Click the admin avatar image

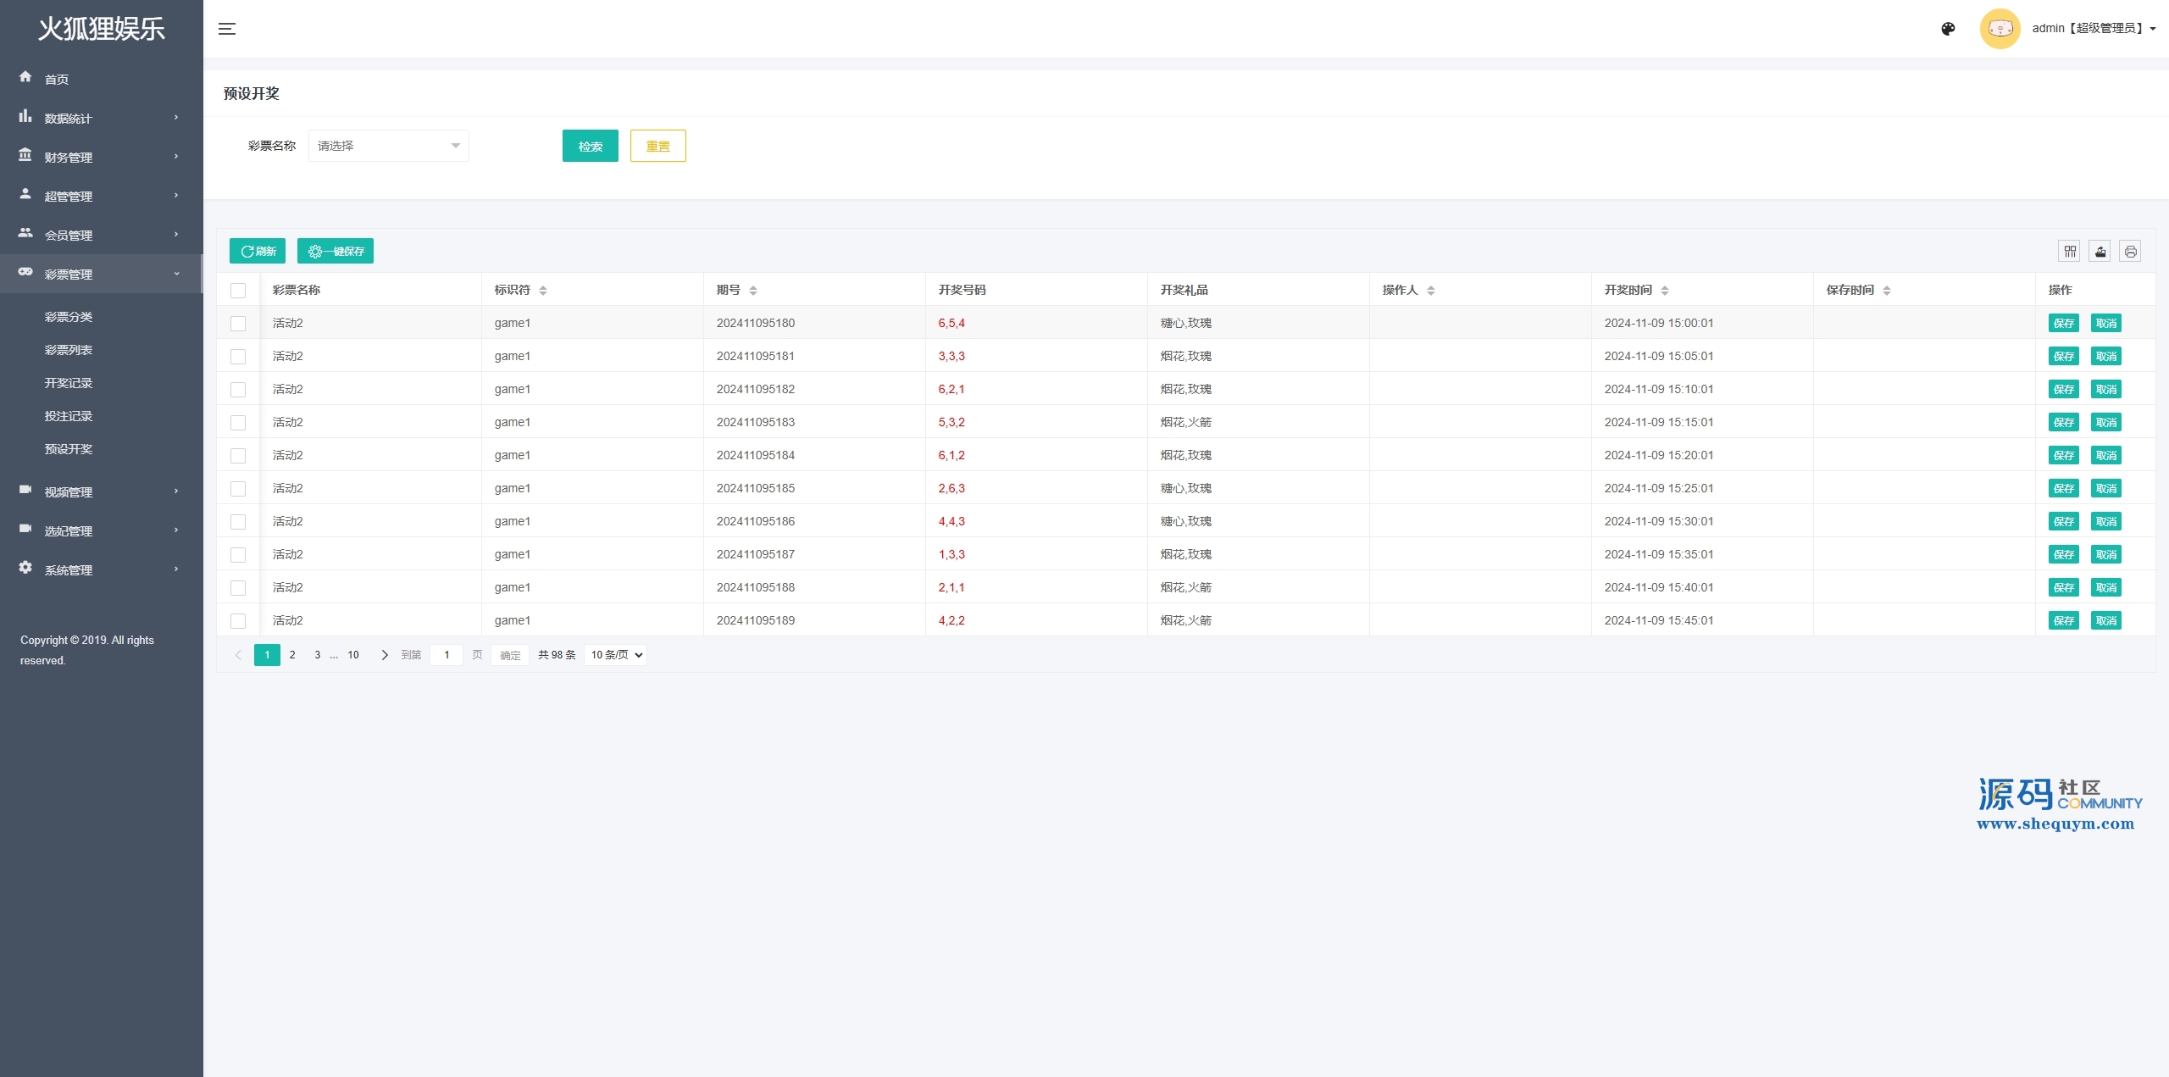(x=2000, y=29)
